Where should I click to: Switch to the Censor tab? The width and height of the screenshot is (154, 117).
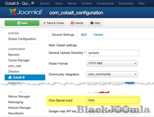point(98,34)
